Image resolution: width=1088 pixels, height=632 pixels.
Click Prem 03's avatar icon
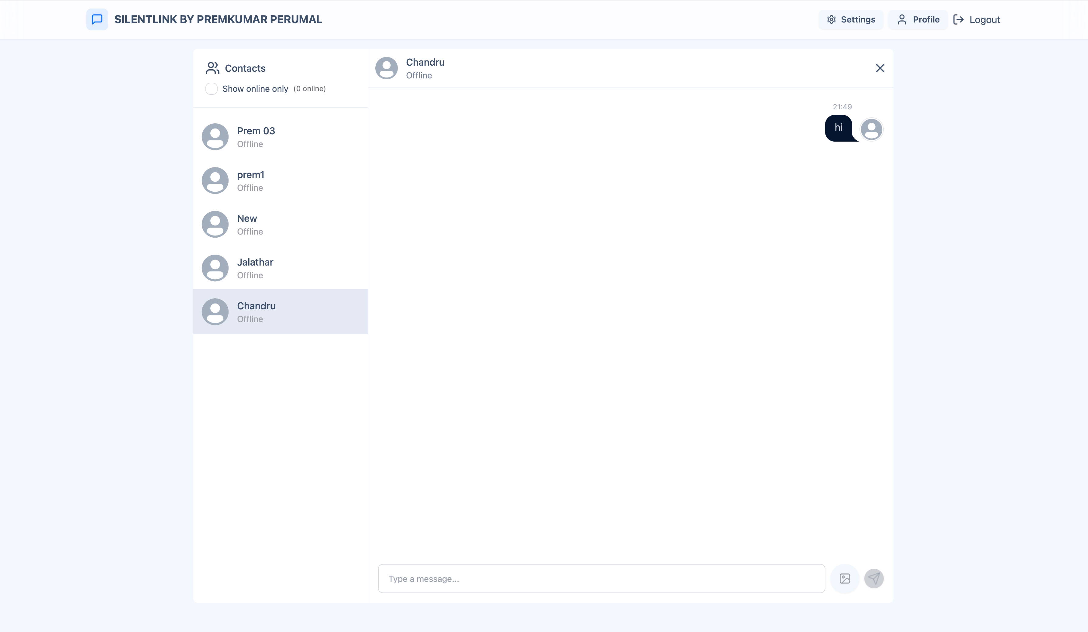point(215,137)
